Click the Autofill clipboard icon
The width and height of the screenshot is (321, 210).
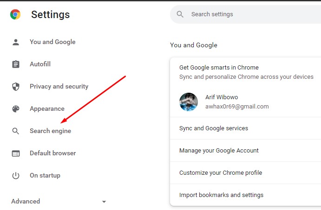tap(16, 64)
